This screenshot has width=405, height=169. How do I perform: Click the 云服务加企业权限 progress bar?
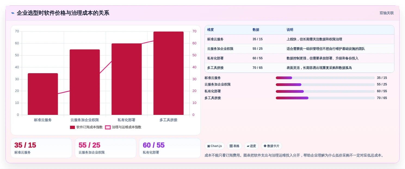click(x=325, y=85)
